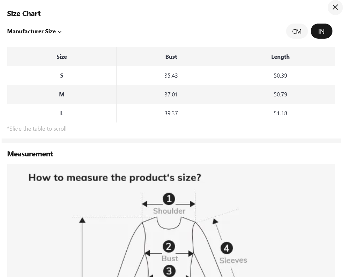Click bust value 35.43

[x=171, y=76]
